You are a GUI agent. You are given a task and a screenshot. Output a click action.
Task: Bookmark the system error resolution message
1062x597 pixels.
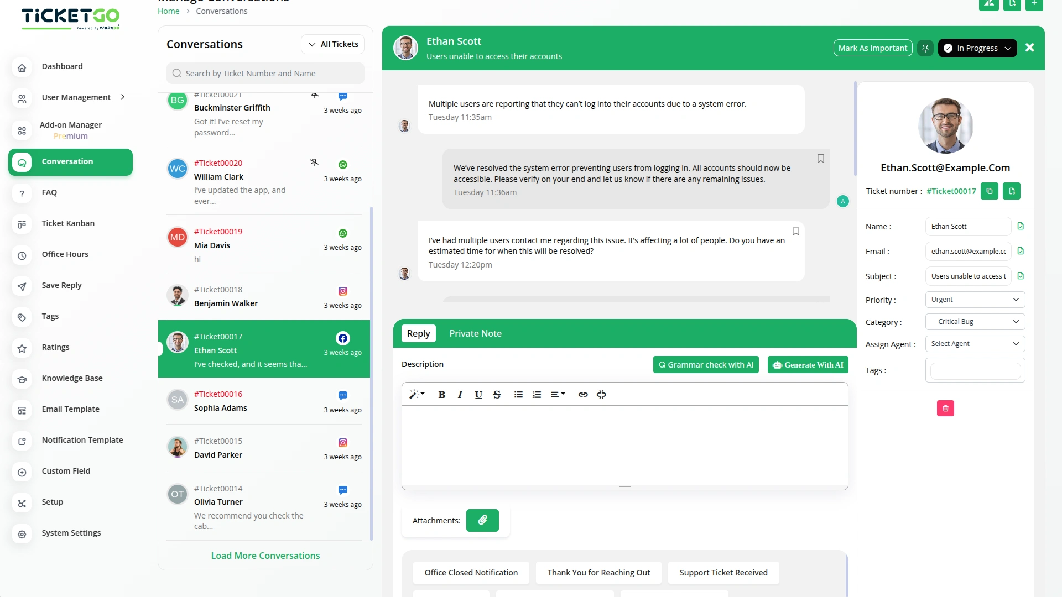821,159
